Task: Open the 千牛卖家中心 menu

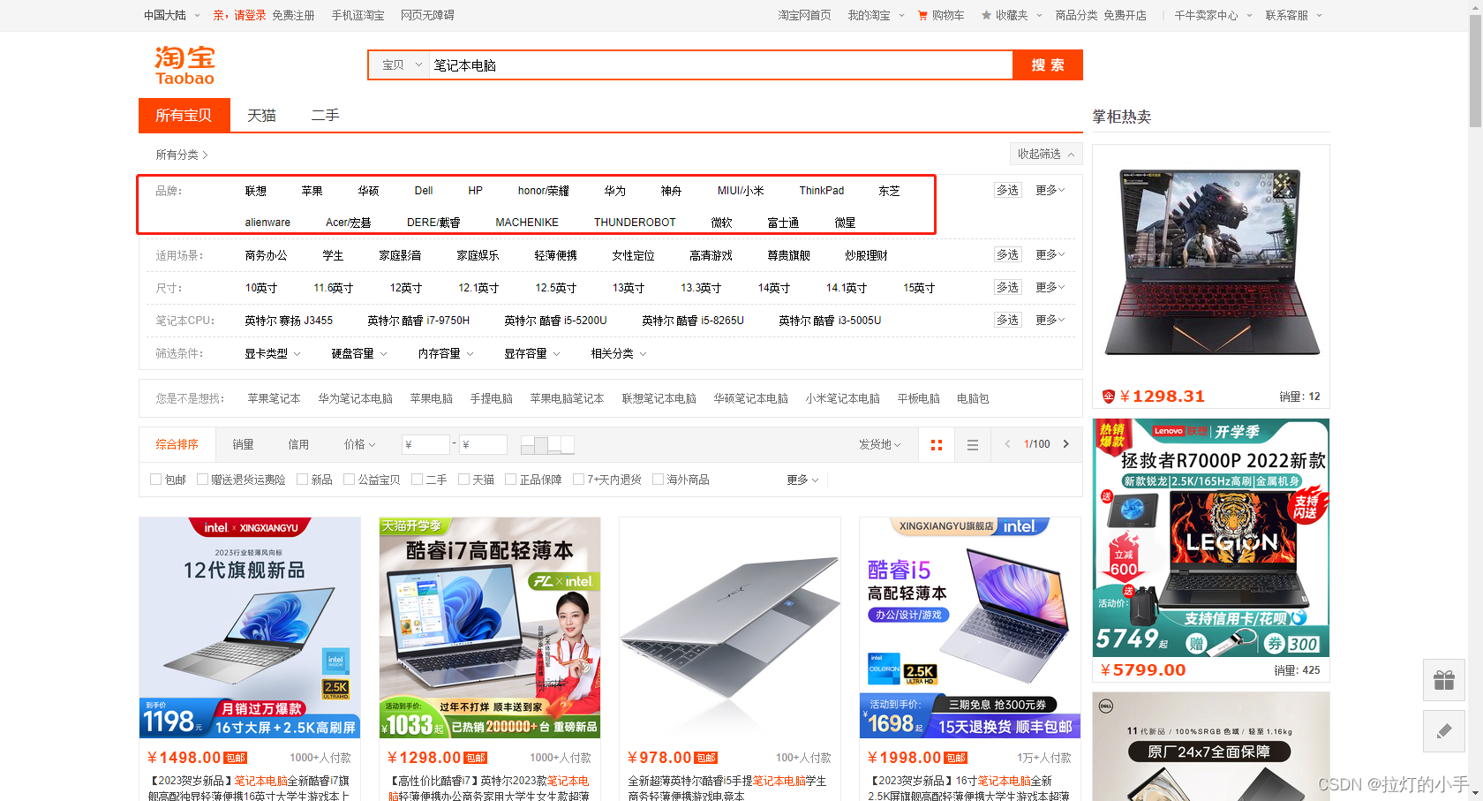Action: 1213,15
